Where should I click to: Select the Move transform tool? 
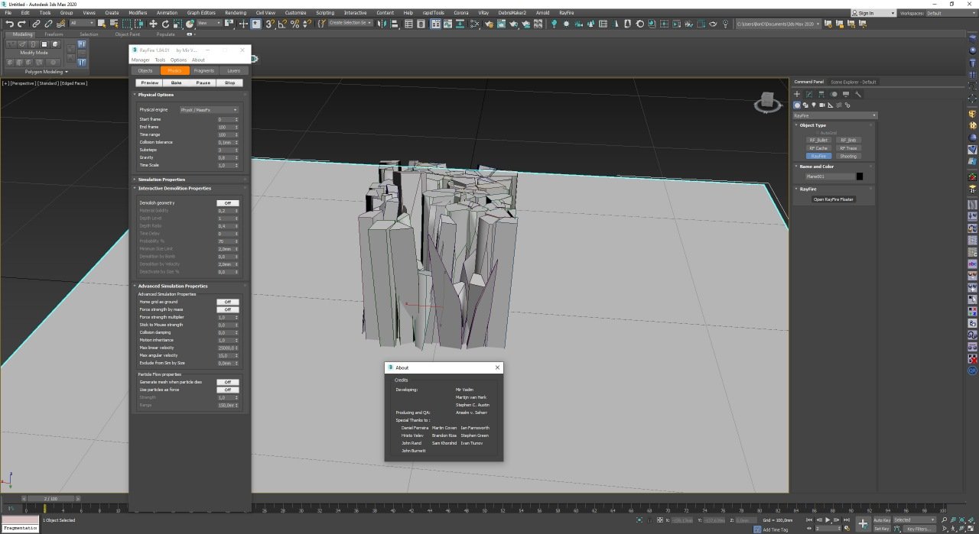point(153,24)
